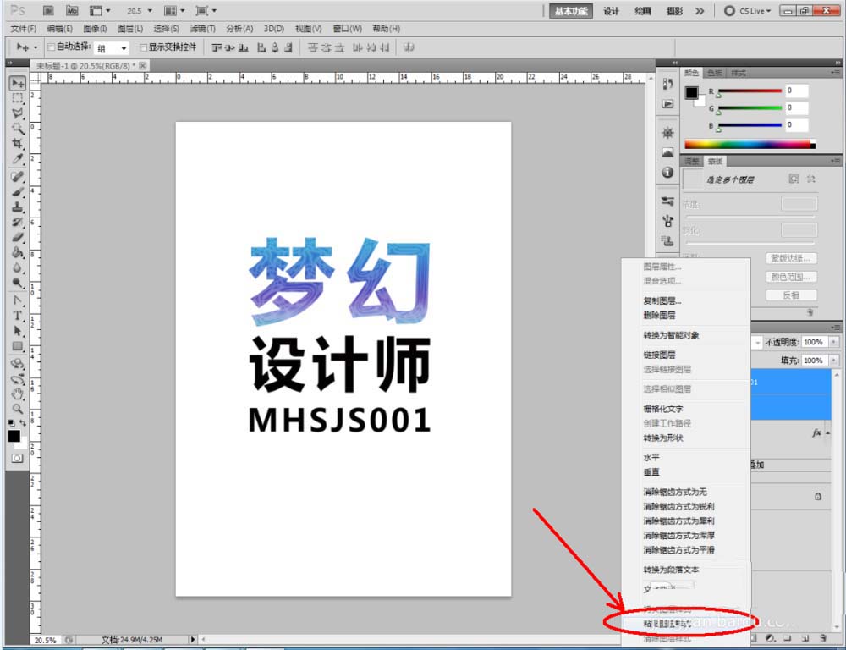Screen dimensions: 846x650
Task: Select the Move tool
Action: coord(18,82)
